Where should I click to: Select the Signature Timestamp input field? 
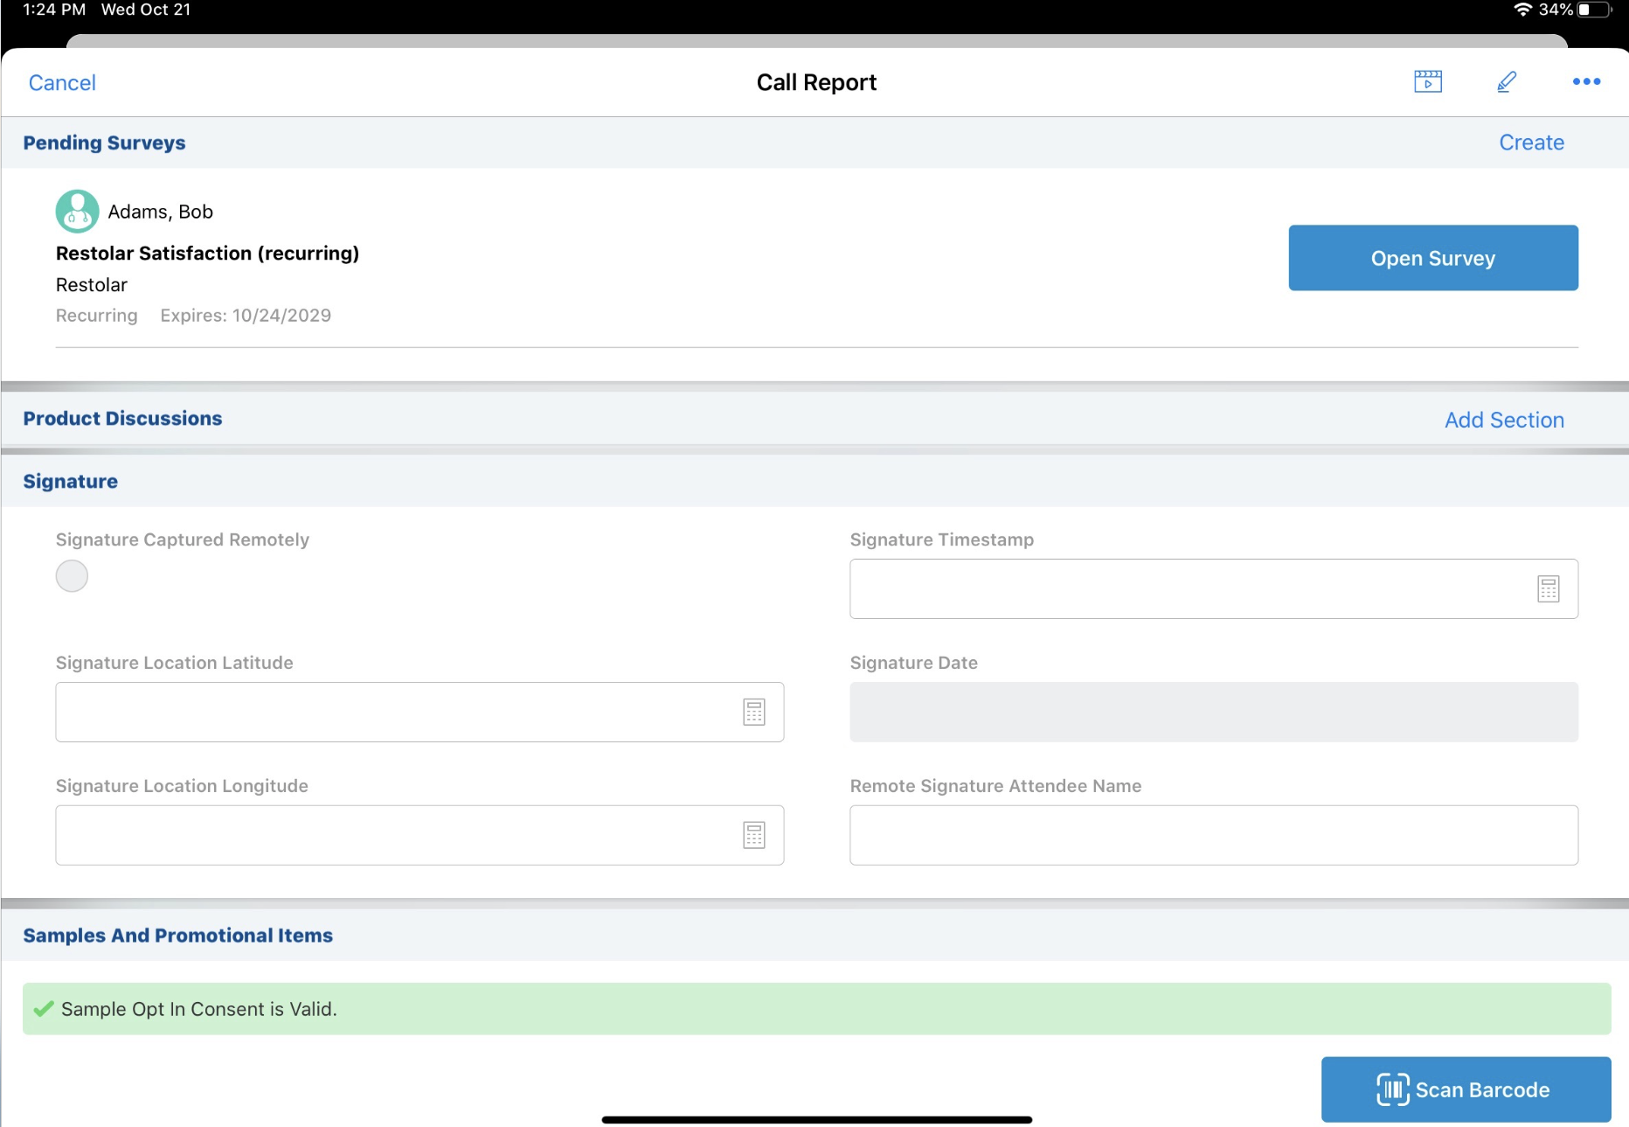[1189, 589]
